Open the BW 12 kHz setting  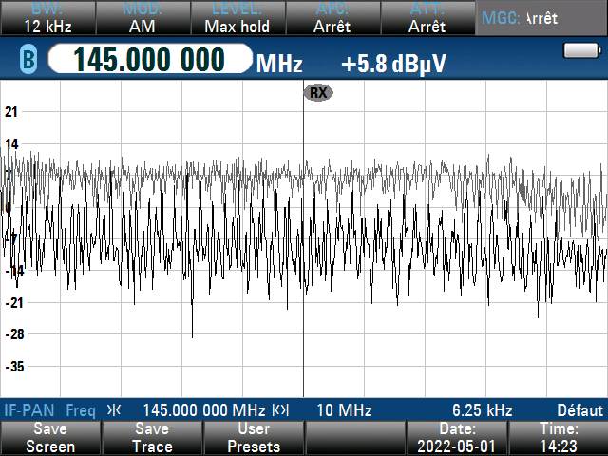coord(47,19)
